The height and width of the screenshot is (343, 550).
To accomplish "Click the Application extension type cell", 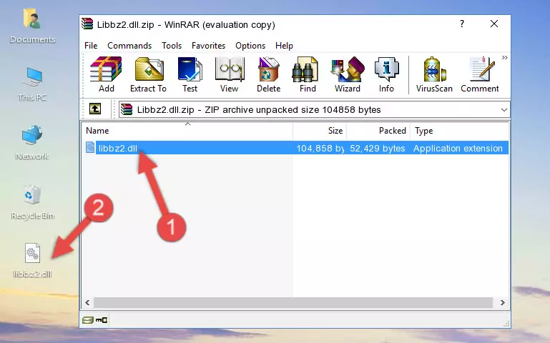I will click(x=458, y=148).
